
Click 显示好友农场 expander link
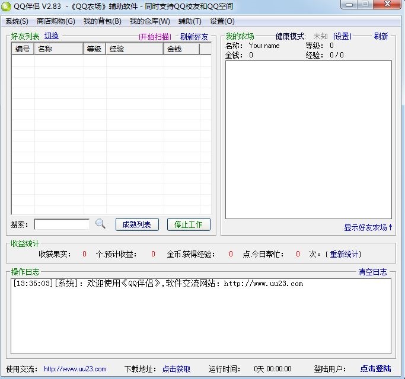368,227
